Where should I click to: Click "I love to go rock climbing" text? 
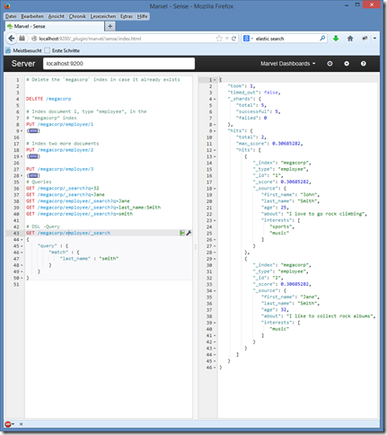pyautogui.click(x=325, y=214)
